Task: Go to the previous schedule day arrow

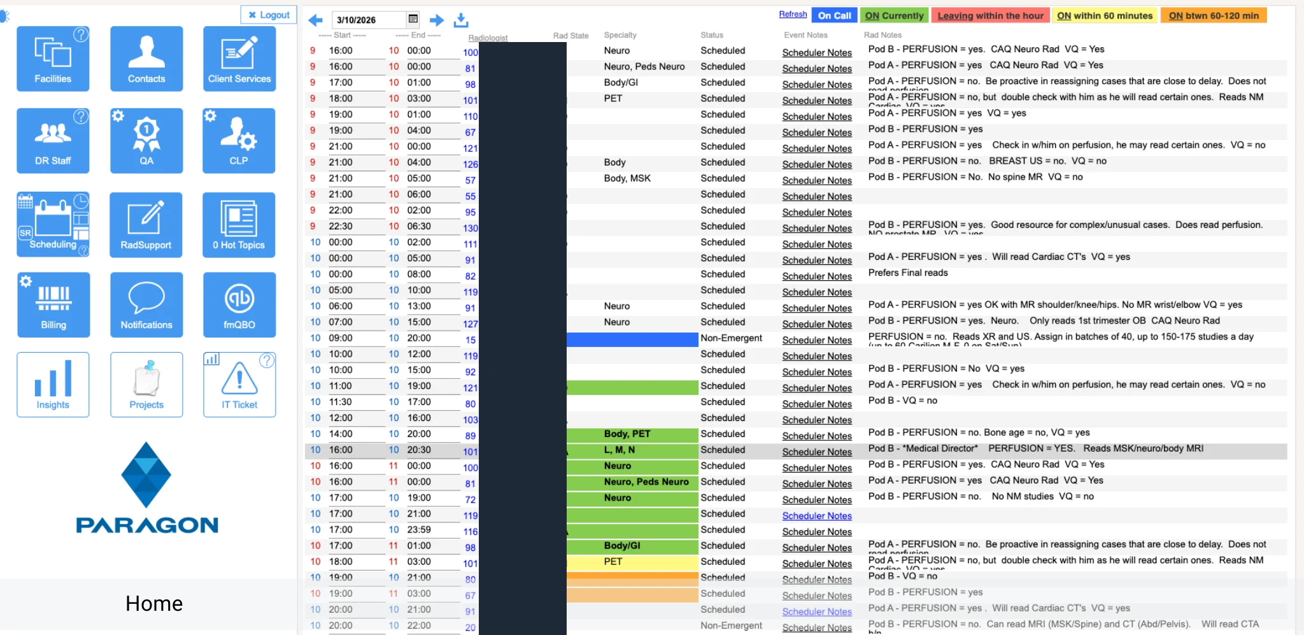Action: click(x=315, y=20)
